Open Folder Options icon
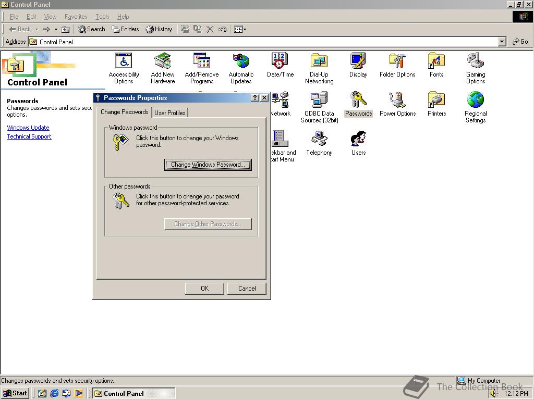Image resolution: width=534 pixels, height=400 pixels. [397, 65]
